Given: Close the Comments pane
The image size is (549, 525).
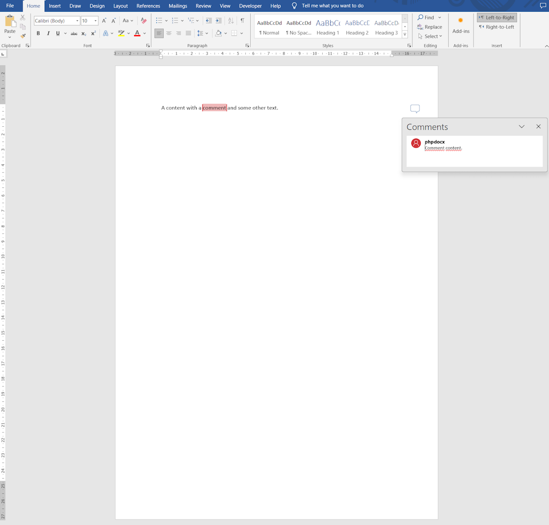Looking at the screenshot, I should click(x=538, y=127).
